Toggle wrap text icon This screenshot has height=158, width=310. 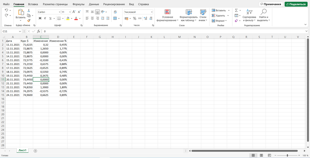115,12
